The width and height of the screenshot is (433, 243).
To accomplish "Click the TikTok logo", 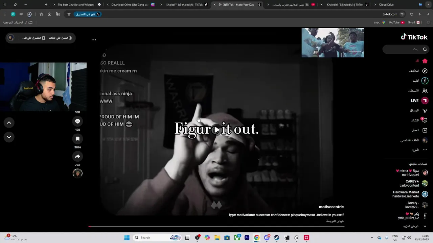I will [414, 37].
